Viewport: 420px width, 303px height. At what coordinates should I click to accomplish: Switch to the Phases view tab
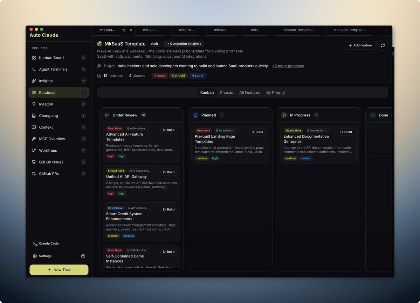pyautogui.click(x=226, y=93)
